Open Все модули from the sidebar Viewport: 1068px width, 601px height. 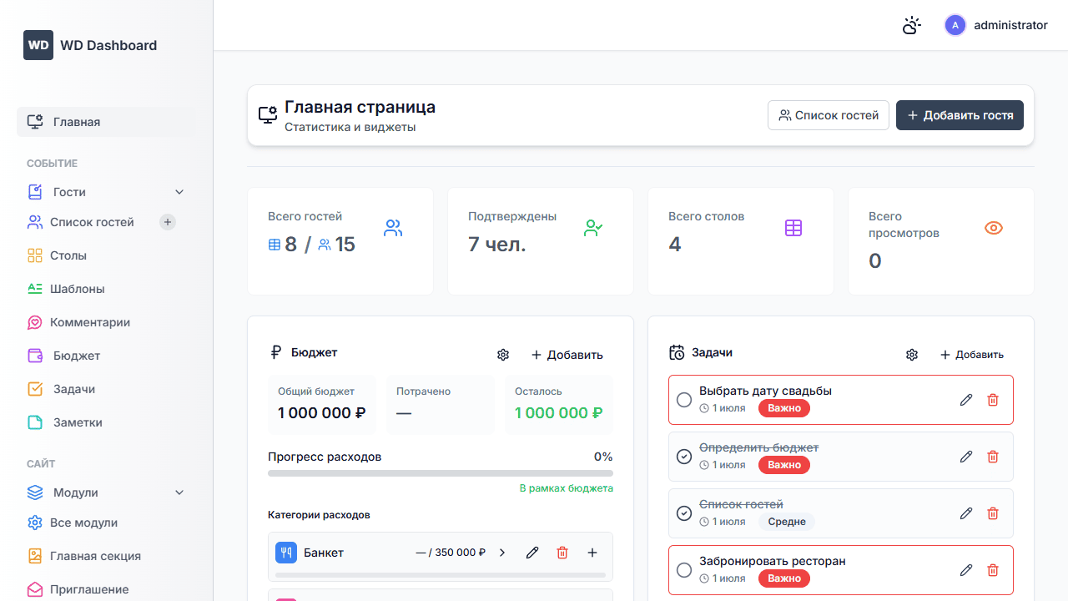(83, 523)
